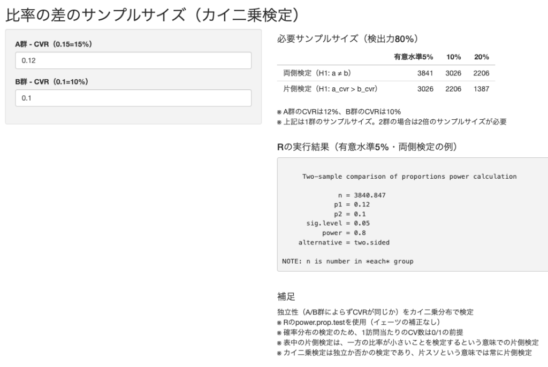Click the NOTE line in the R output
This screenshot has width=548, height=367.
coord(348,261)
